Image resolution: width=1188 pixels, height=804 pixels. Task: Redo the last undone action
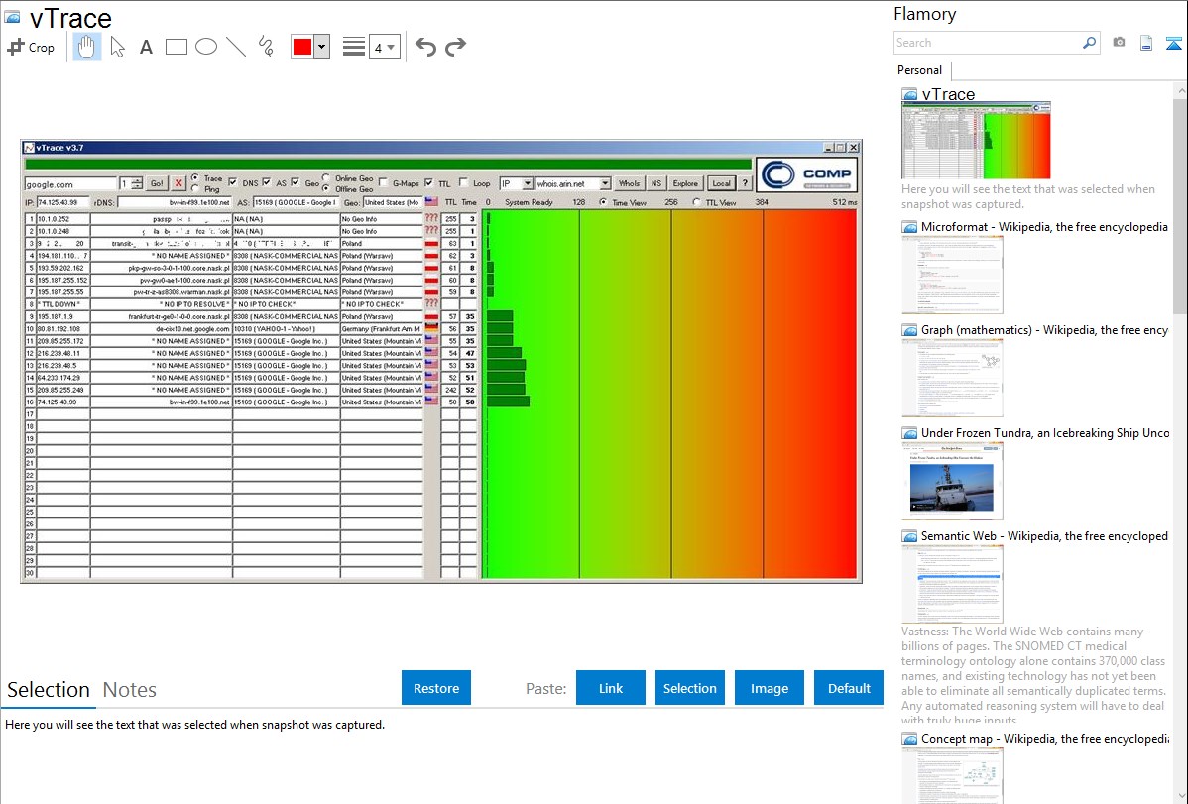(455, 47)
